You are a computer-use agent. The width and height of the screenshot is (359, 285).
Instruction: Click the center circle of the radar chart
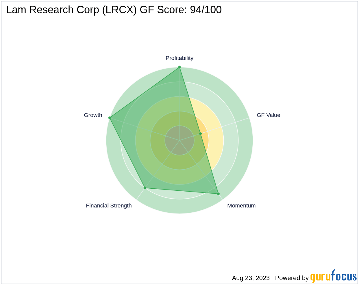click(x=179, y=140)
